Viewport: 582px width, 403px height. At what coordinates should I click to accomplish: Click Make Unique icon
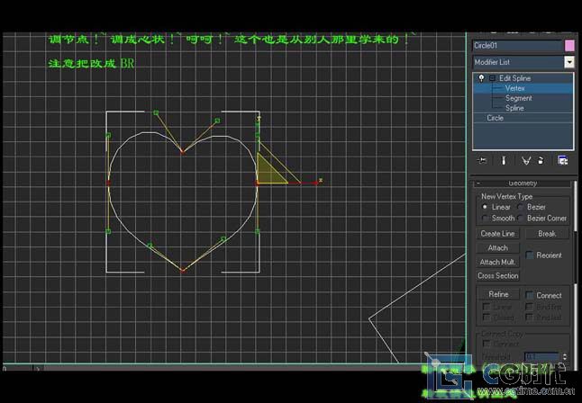[x=526, y=160]
